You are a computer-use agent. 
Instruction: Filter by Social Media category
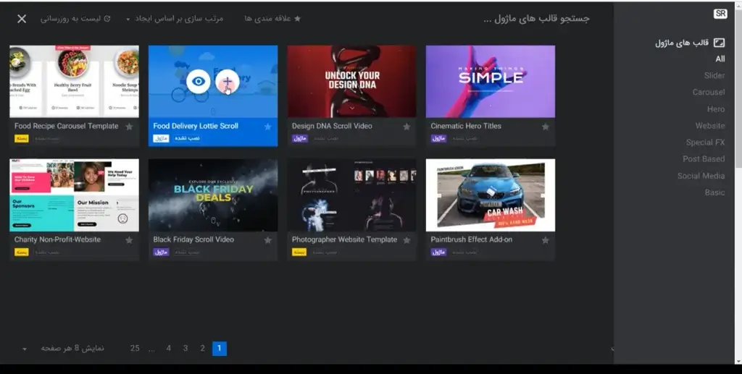tap(701, 176)
